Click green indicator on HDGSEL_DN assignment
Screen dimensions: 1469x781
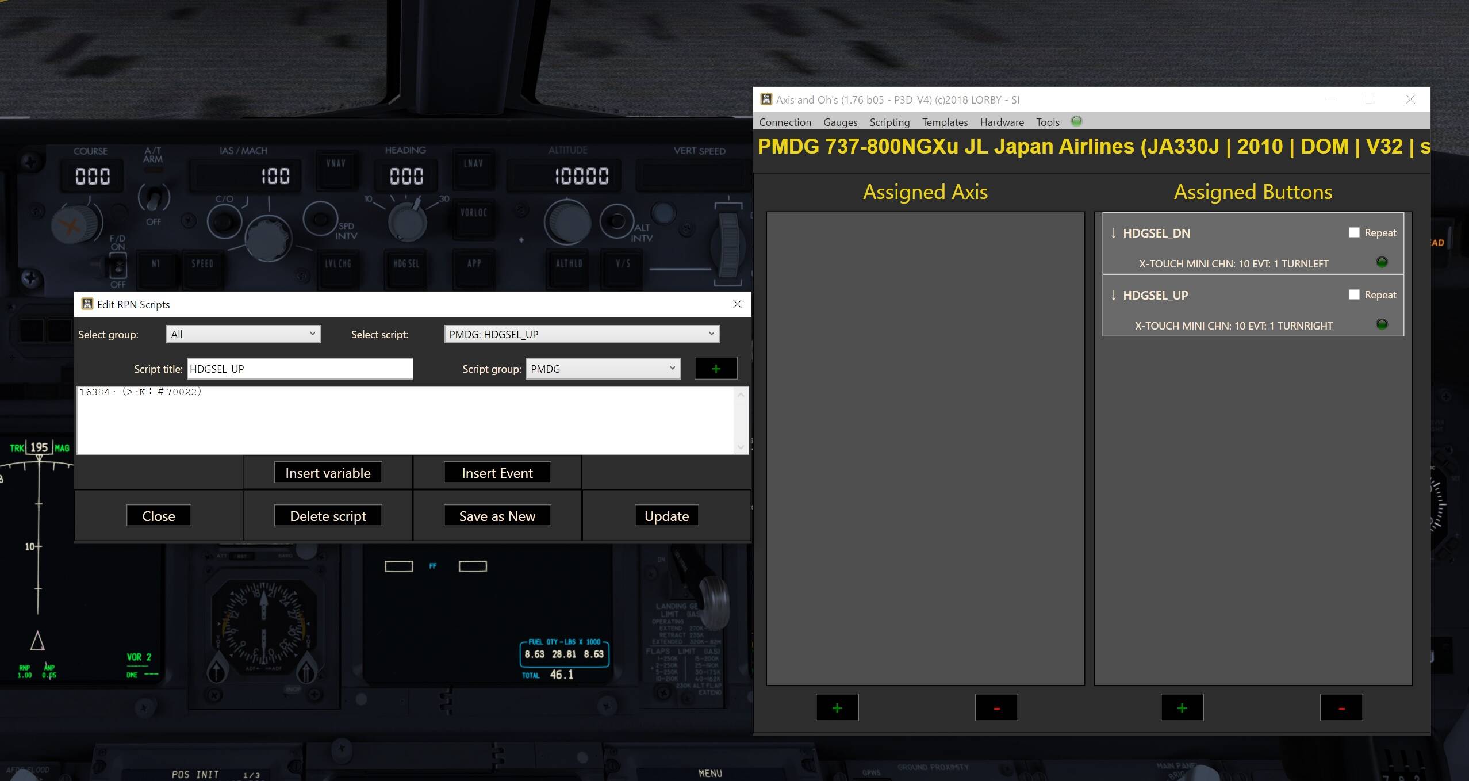click(x=1382, y=262)
